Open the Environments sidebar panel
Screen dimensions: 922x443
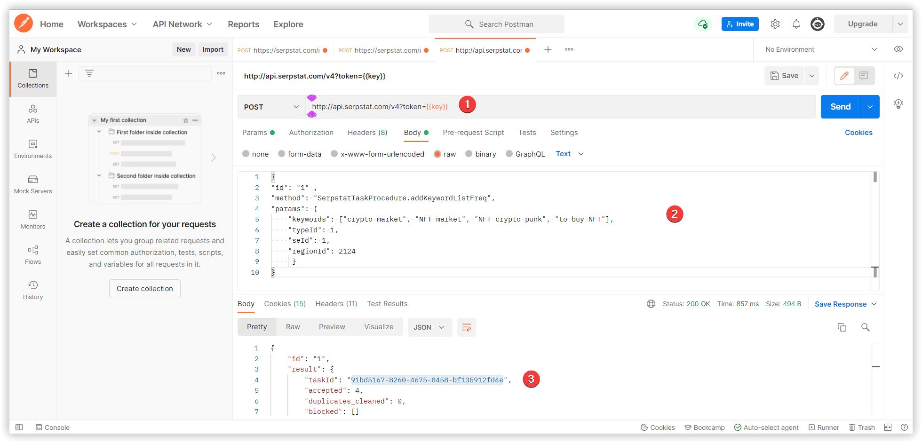(x=33, y=149)
